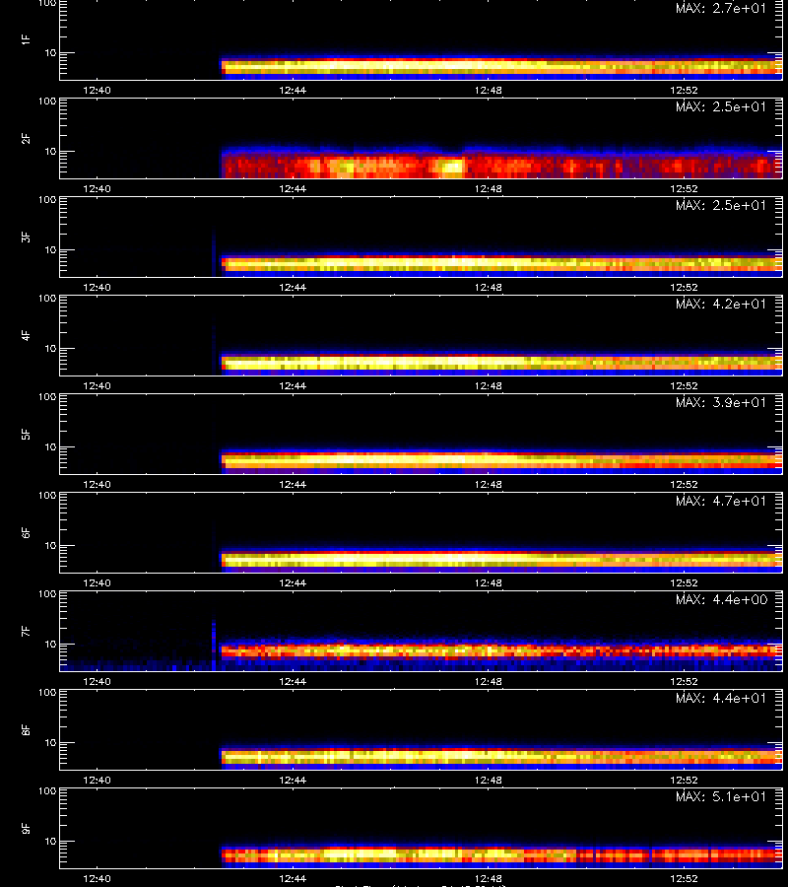
Task: Click the 12:48 tick label below the 9F panel
Action: point(488,878)
